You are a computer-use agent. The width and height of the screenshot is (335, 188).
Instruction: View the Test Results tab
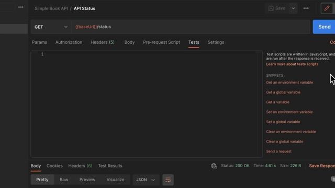pos(110,166)
